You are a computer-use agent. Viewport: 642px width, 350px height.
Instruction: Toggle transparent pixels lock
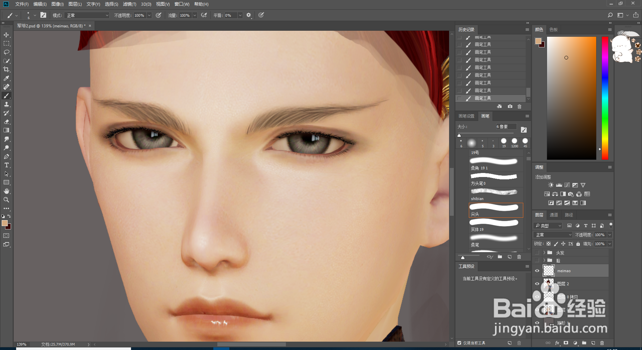(548, 244)
